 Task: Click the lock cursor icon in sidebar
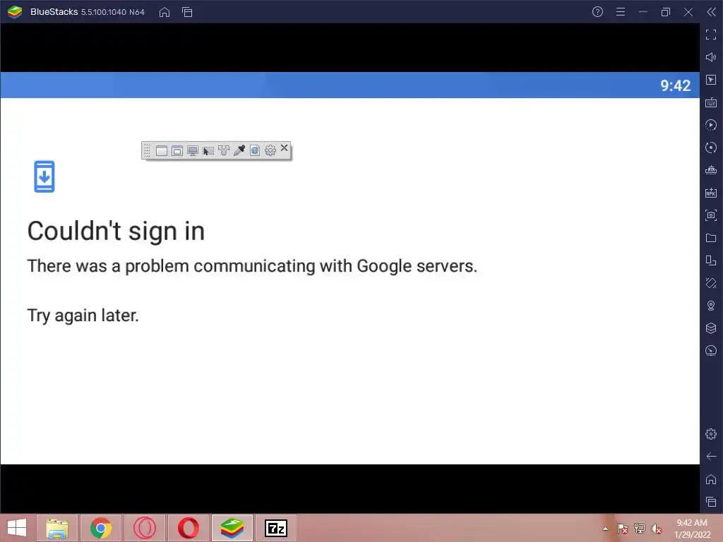[x=711, y=80]
